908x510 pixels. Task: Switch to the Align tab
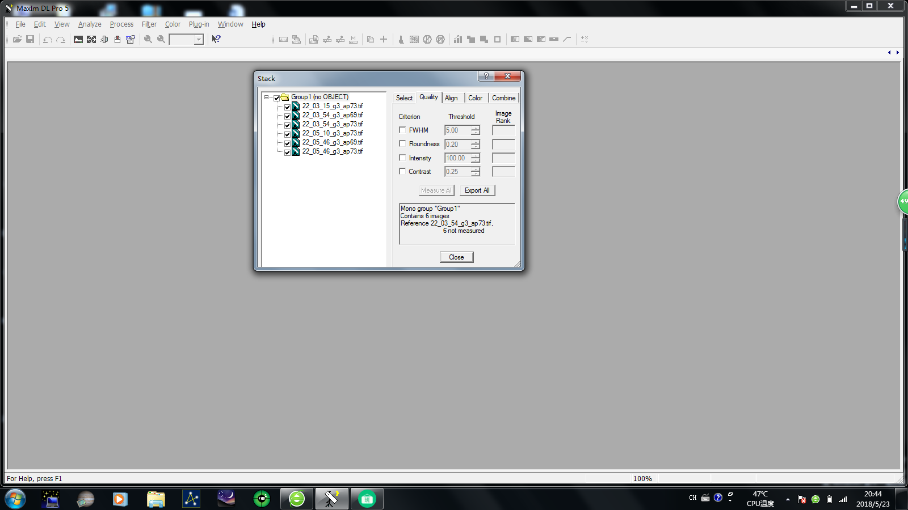point(451,98)
